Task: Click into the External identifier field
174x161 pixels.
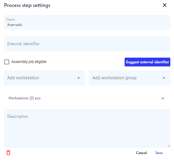Action: click(87, 44)
